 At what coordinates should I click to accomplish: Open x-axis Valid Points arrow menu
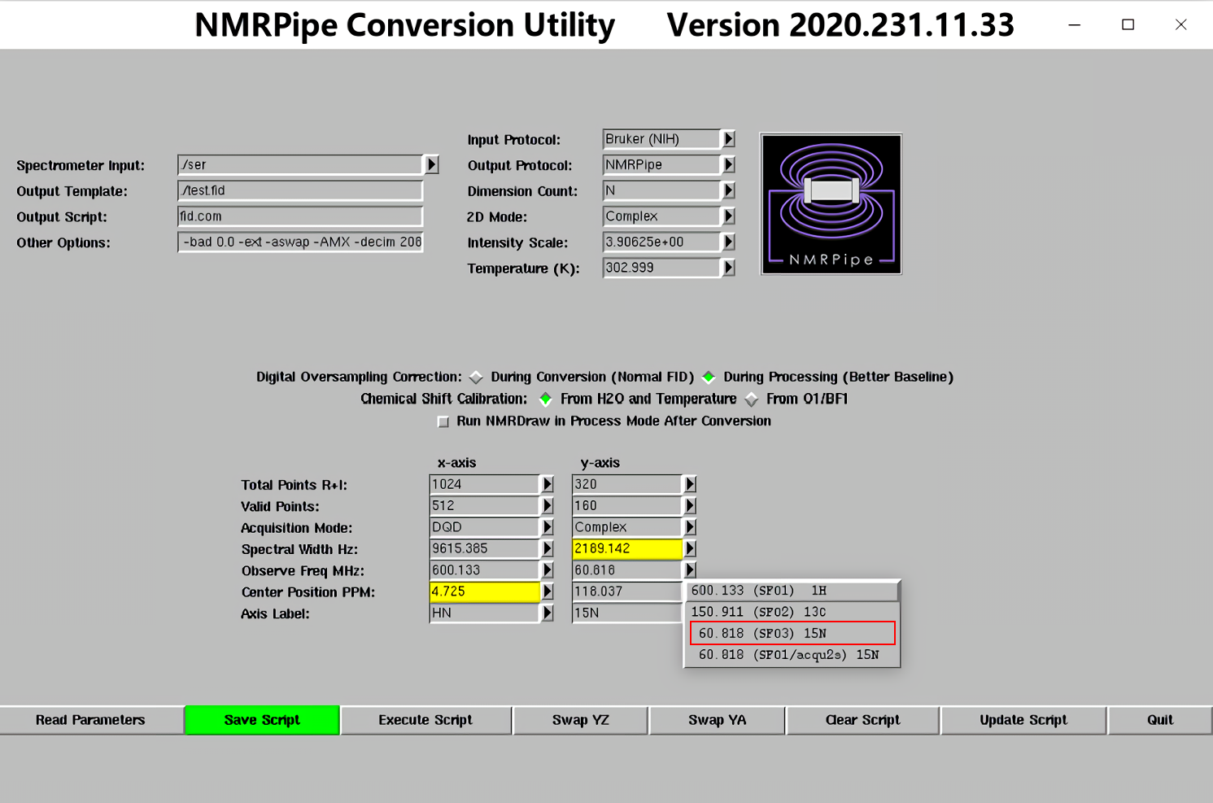point(547,505)
